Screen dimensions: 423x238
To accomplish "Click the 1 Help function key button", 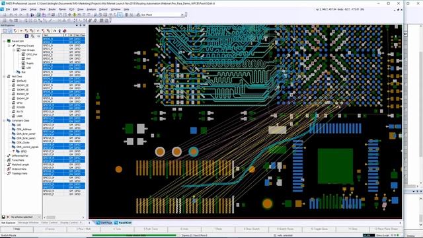I will click(17, 229).
